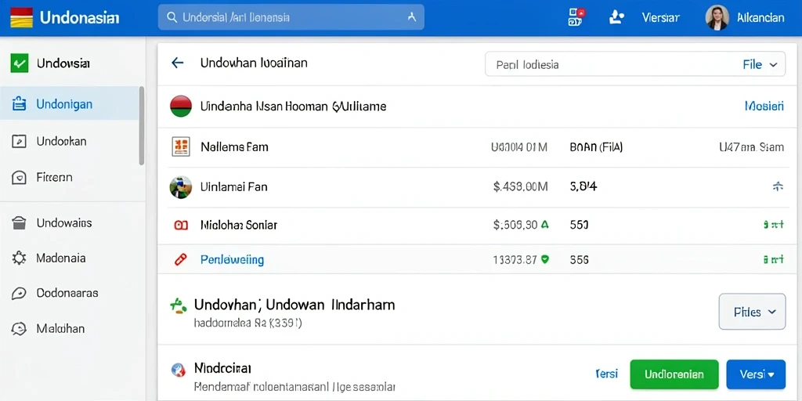This screenshot has height=401, width=802.
Task: Open the Penlaweiing link
Action: tap(232, 260)
